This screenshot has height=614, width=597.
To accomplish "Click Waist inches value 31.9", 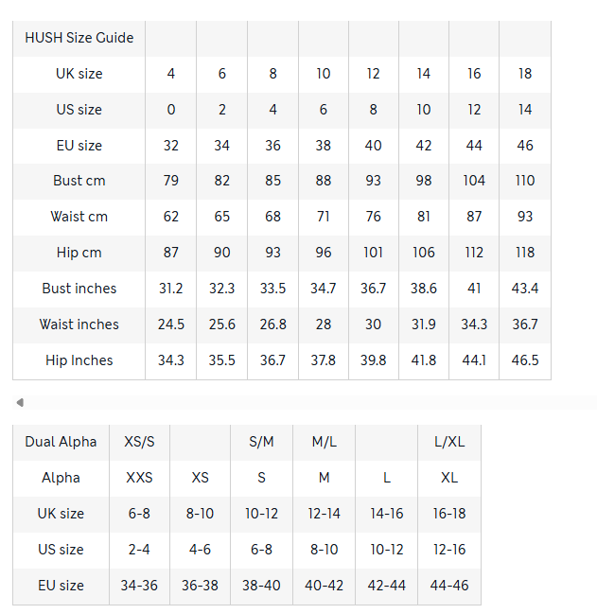I will coord(424,325).
